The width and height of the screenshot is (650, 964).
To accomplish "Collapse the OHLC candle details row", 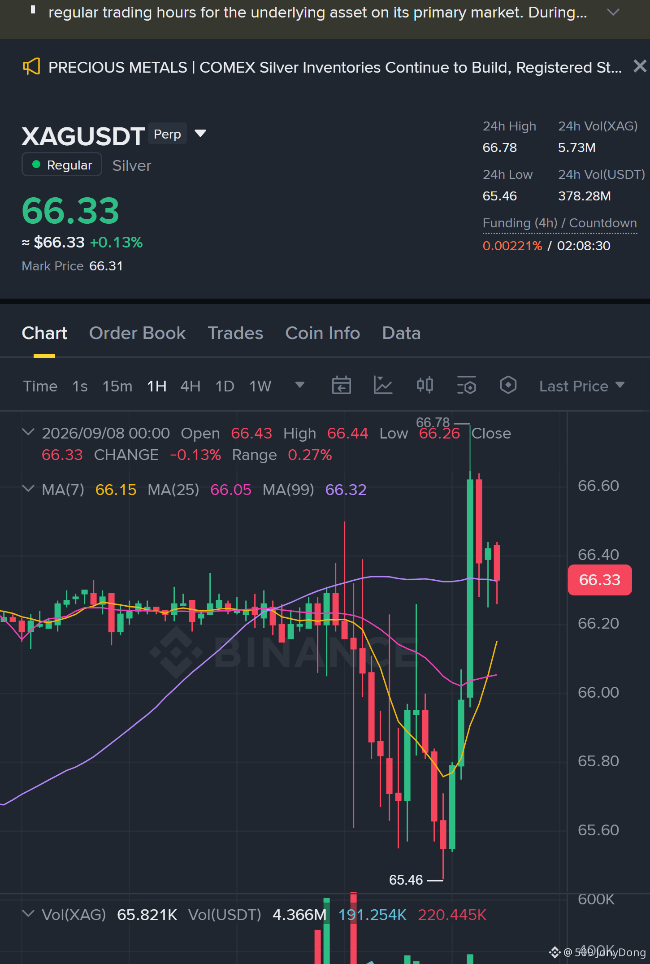I will pyautogui.click(x=28, y=432).
